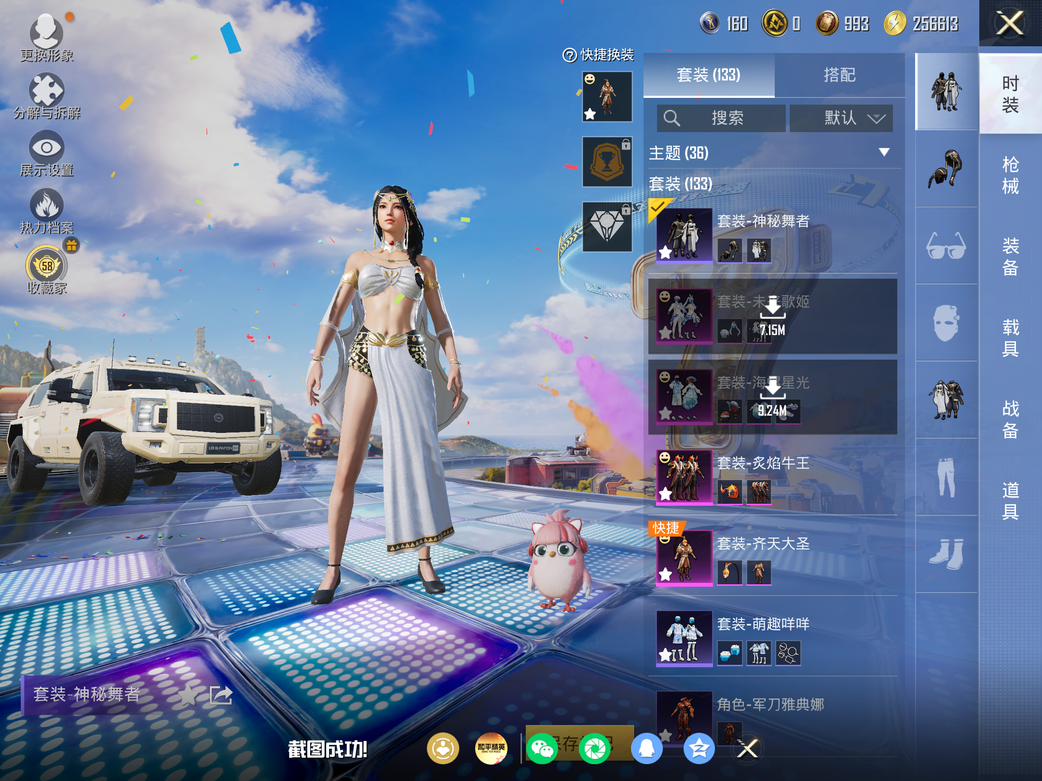
Task: Open 分解与拆解 puzzle icon
Action: 46,90
